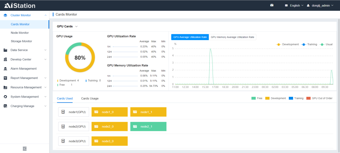
Task: Collapse sidebar using bottom menu icon
Action: [x=25, y=148]
